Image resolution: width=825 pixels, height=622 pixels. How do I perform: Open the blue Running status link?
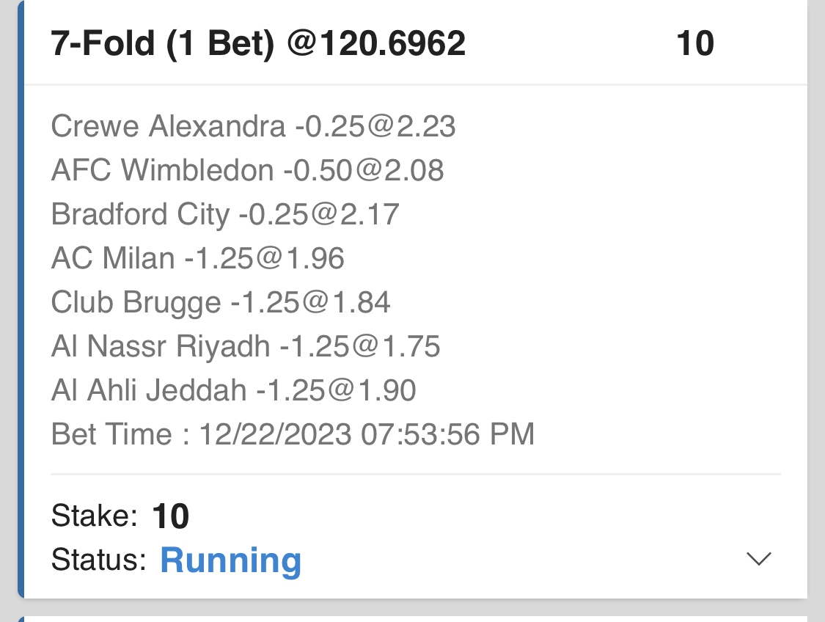230,560
